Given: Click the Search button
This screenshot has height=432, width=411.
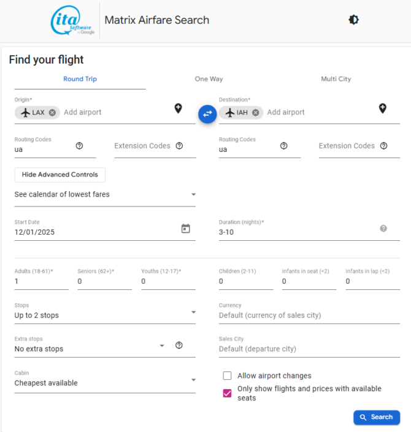Looking at the screenshot, I should (376, 417).
